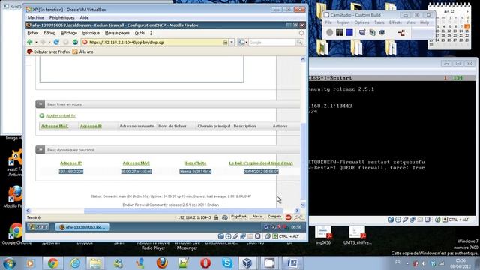The width and height of the screenshot is (480, 270).
Task: Open Firefox Historique menu
Action: pyautogui.click(x=91, y=33)
